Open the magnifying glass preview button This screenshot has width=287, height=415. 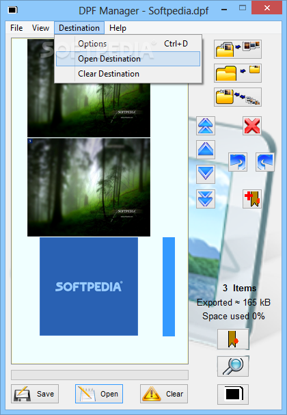[233, 366]
